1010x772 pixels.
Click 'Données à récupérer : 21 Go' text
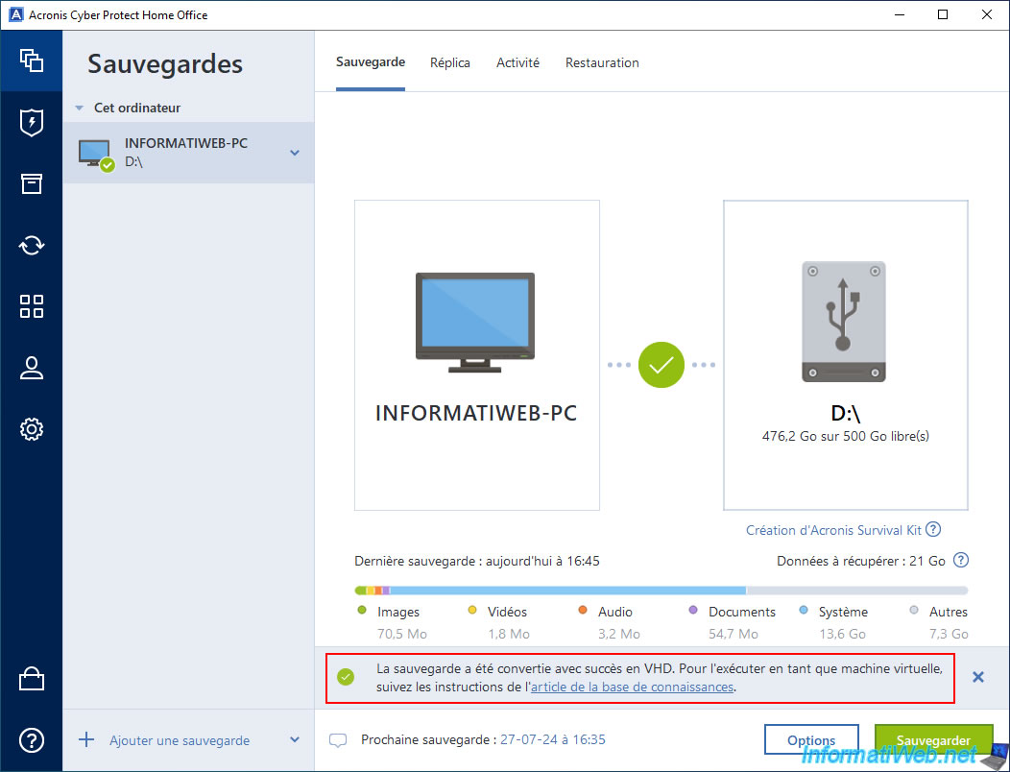click(x=860, y=561)
